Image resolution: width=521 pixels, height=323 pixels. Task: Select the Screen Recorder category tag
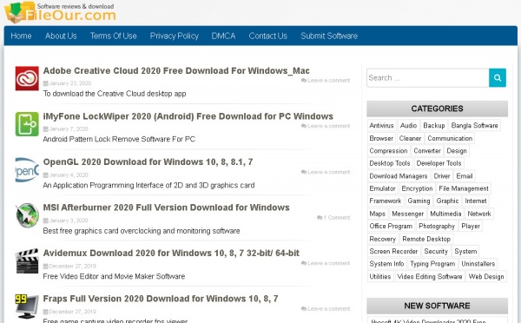click(x=393, y=251)
